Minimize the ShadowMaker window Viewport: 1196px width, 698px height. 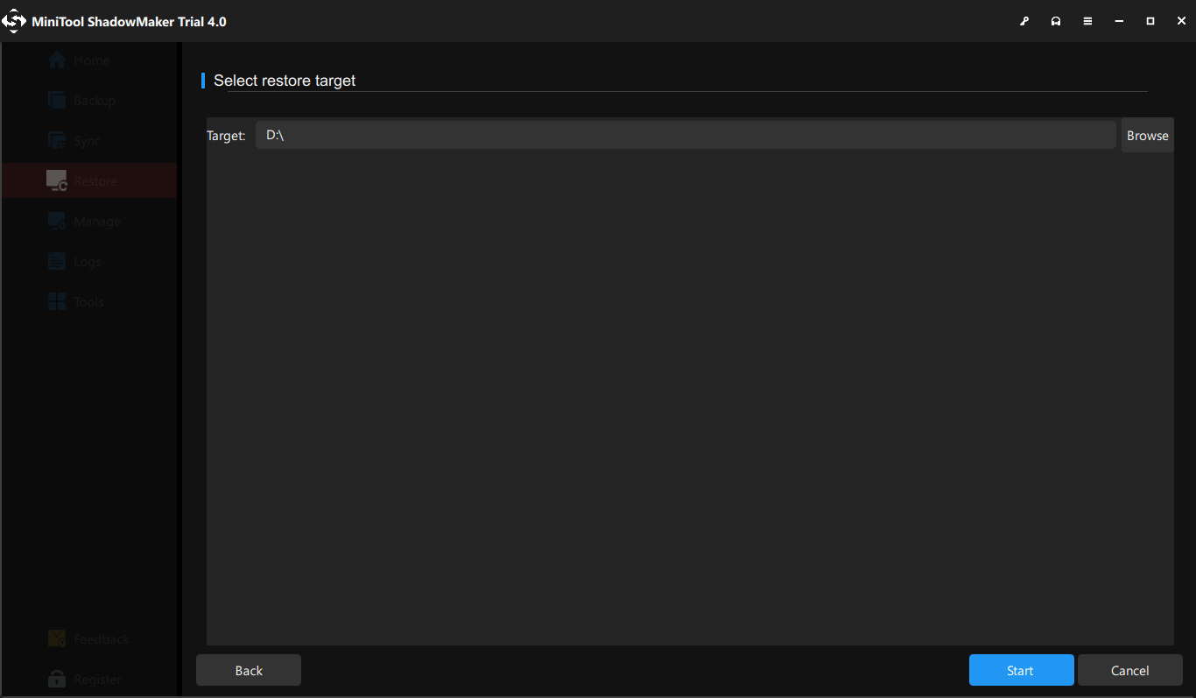pyautogui.click(x=1119, y=21)
